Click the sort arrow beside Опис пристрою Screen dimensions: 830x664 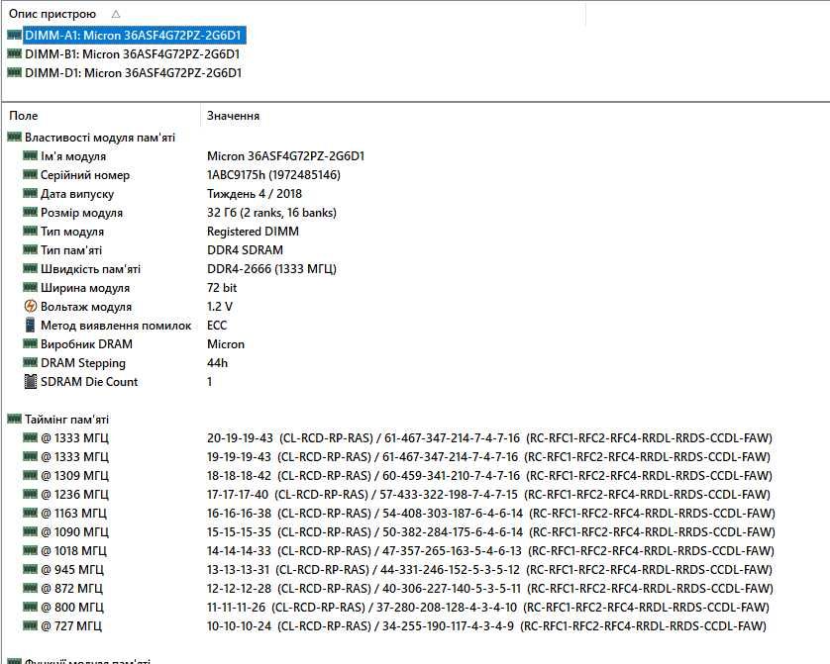116,14
